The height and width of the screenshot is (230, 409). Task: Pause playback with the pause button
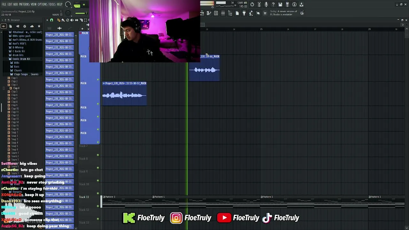[84, 5]
